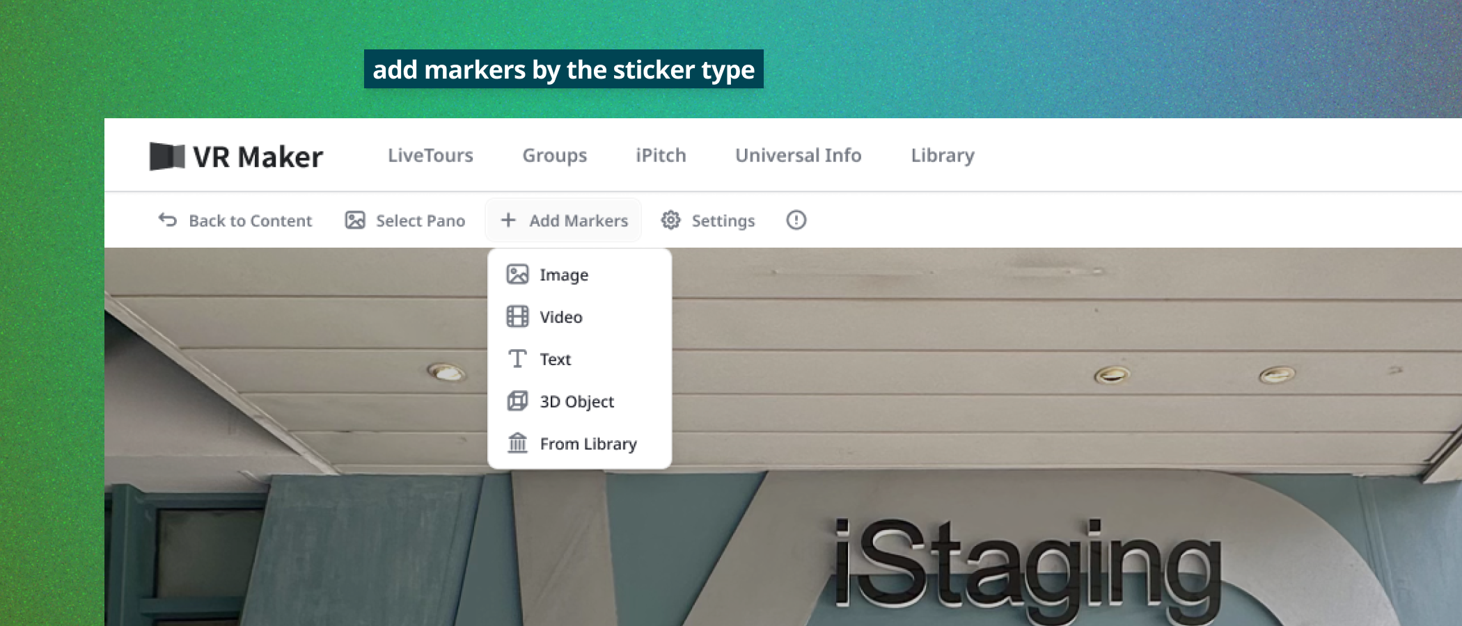Open the Settings label in toolbar
The image size is (1462, 626).
pos(723,220)
